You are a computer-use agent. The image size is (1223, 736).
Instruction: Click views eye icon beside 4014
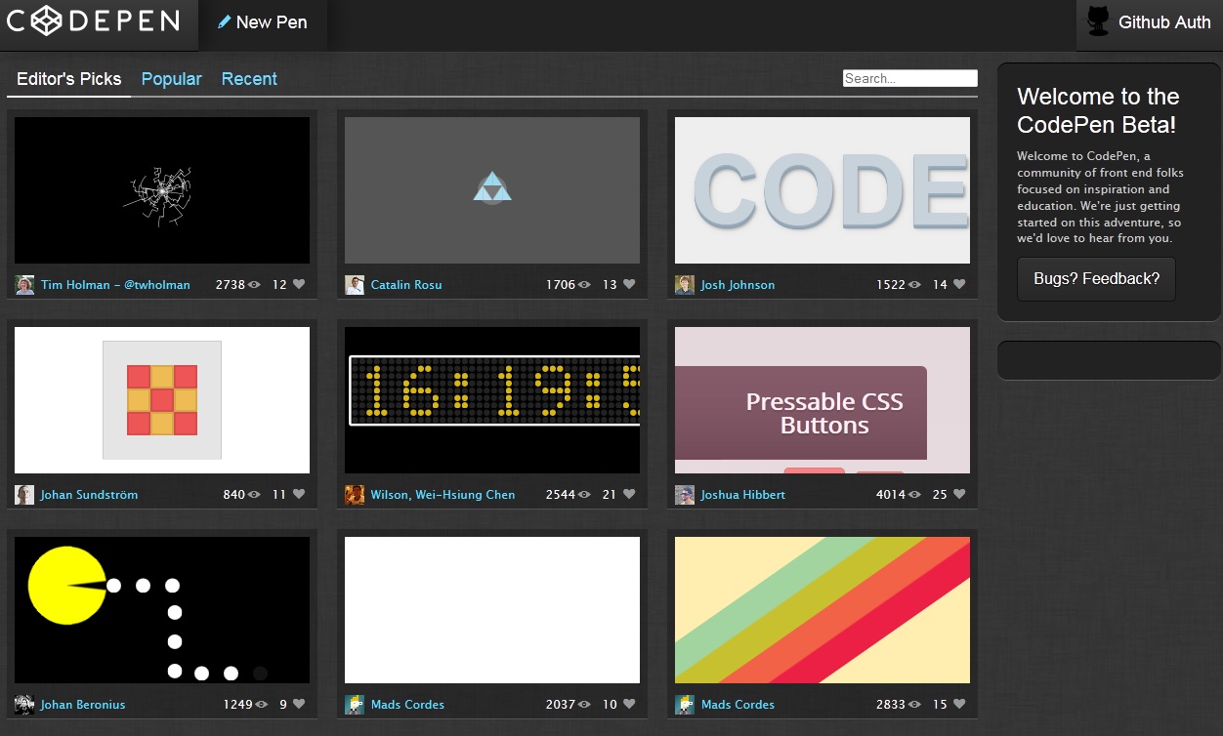click(x=914, y=495)
